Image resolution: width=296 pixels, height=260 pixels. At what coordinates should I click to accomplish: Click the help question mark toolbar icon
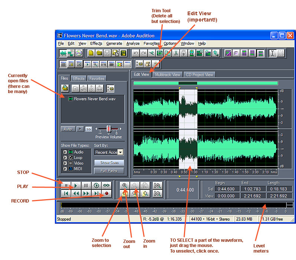coord(156,64)
